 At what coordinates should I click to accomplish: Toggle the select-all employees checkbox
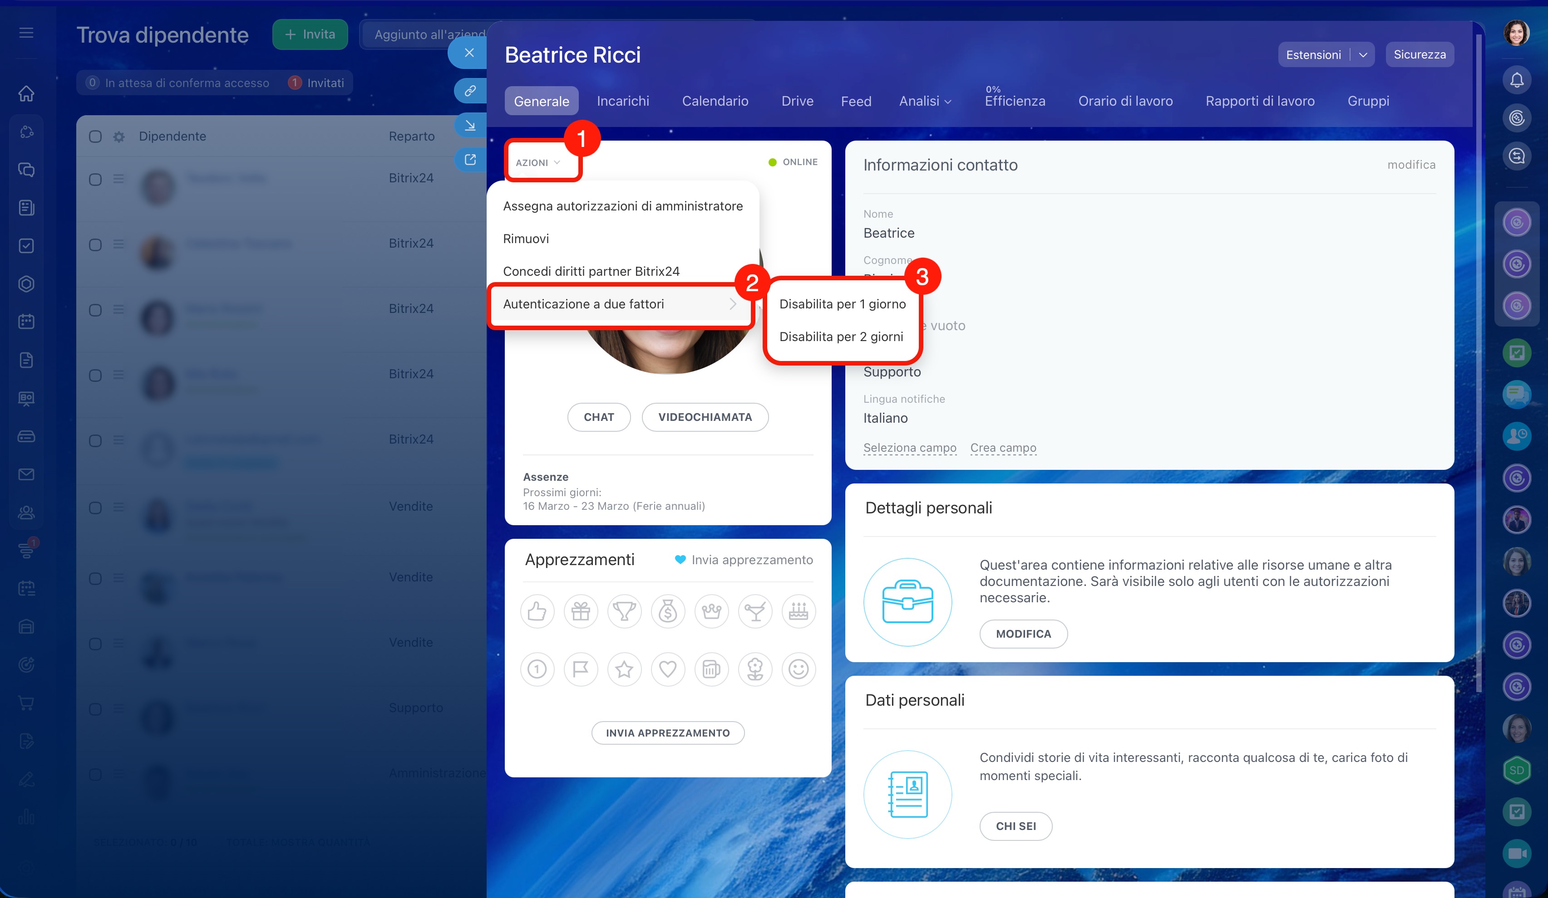pyautogui.click(x=95, y=136)
